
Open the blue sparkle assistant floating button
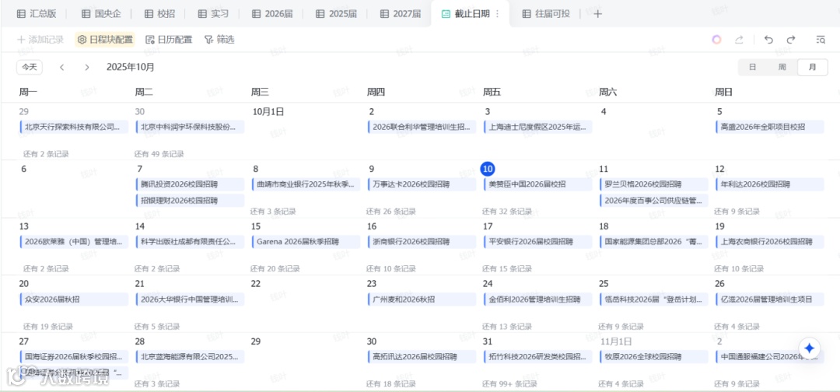click(x=810, y=348)
